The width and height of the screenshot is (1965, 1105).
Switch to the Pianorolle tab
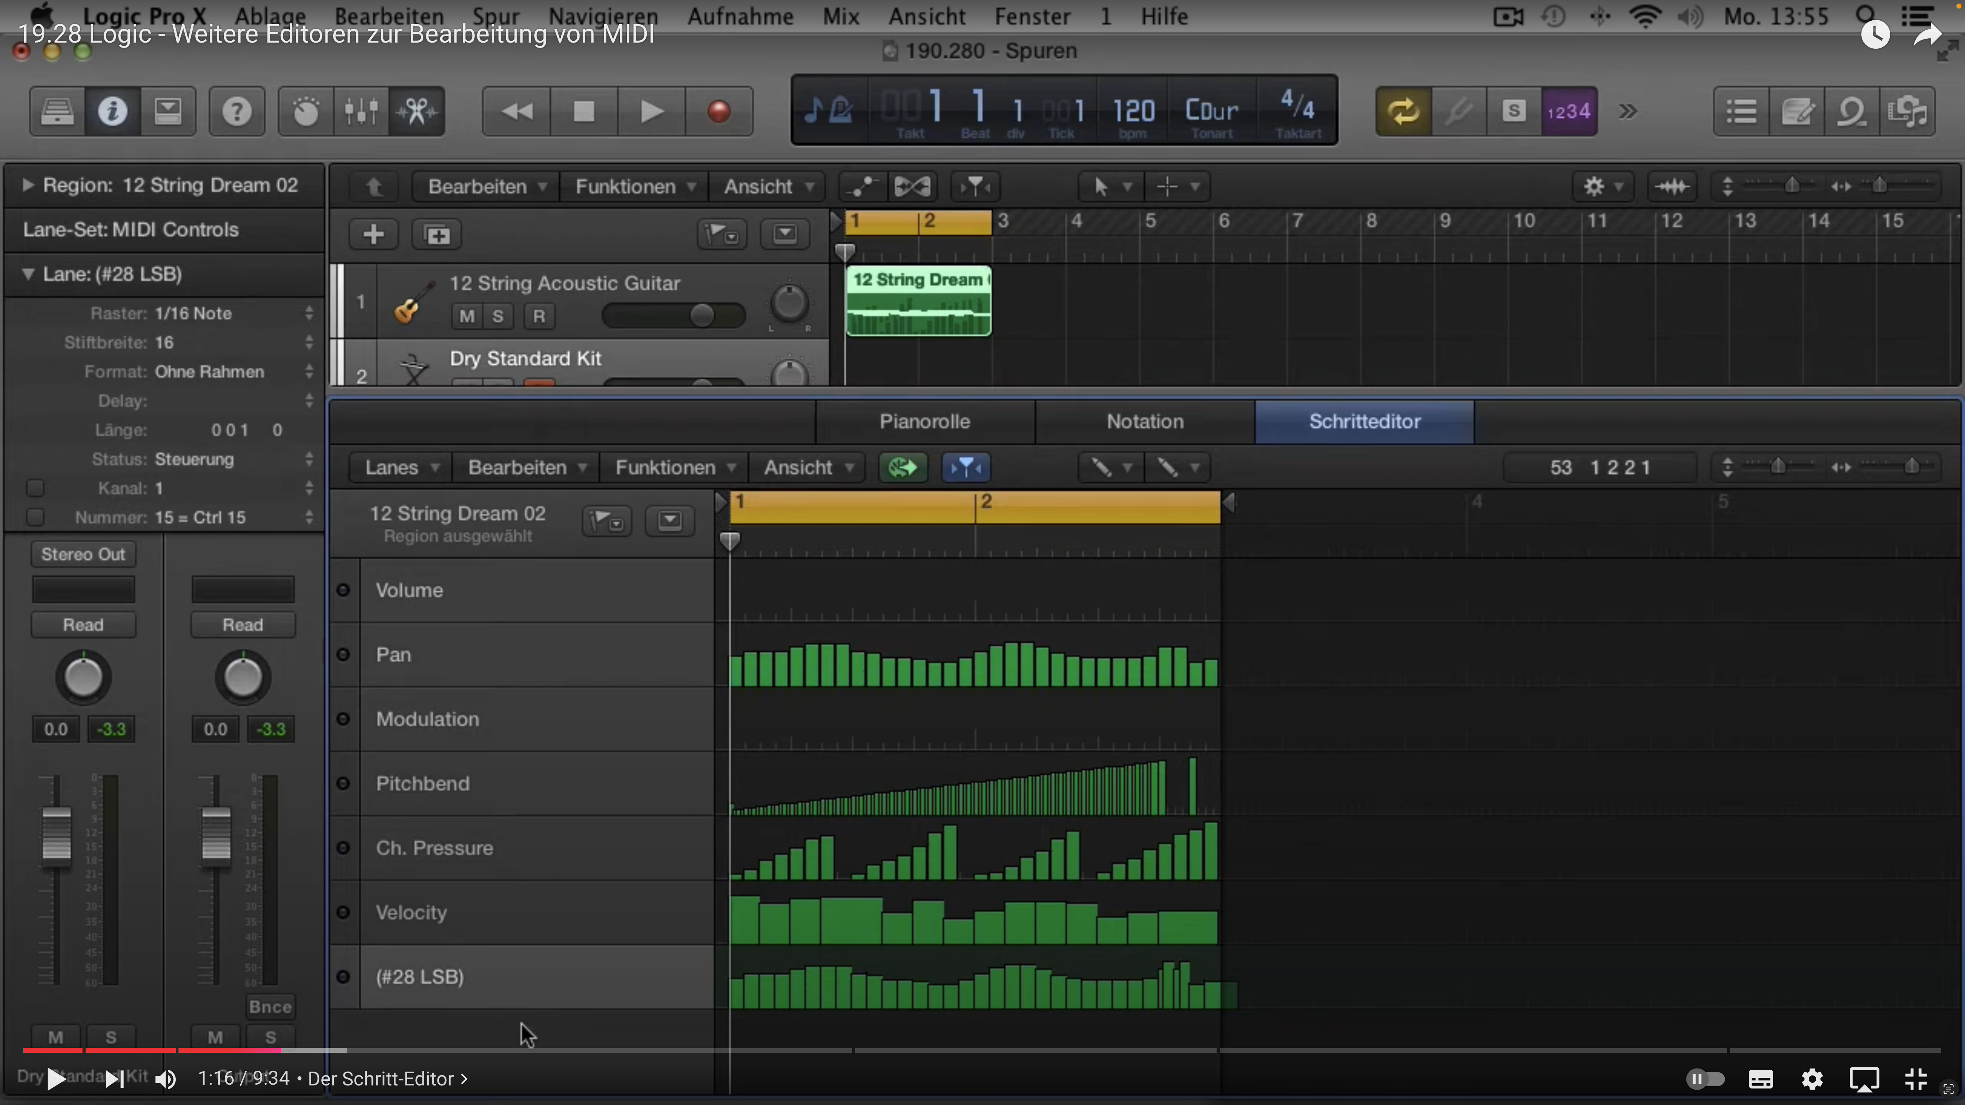(x=925, y=422)
